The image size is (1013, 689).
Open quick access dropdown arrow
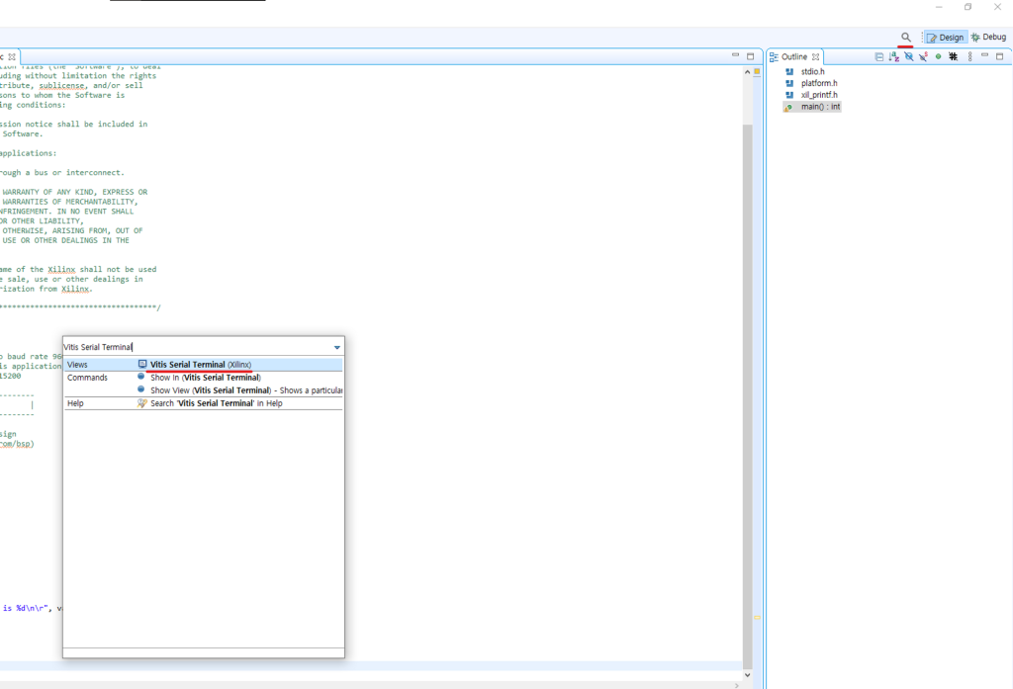pyautogui.click(x=336, y=347)
